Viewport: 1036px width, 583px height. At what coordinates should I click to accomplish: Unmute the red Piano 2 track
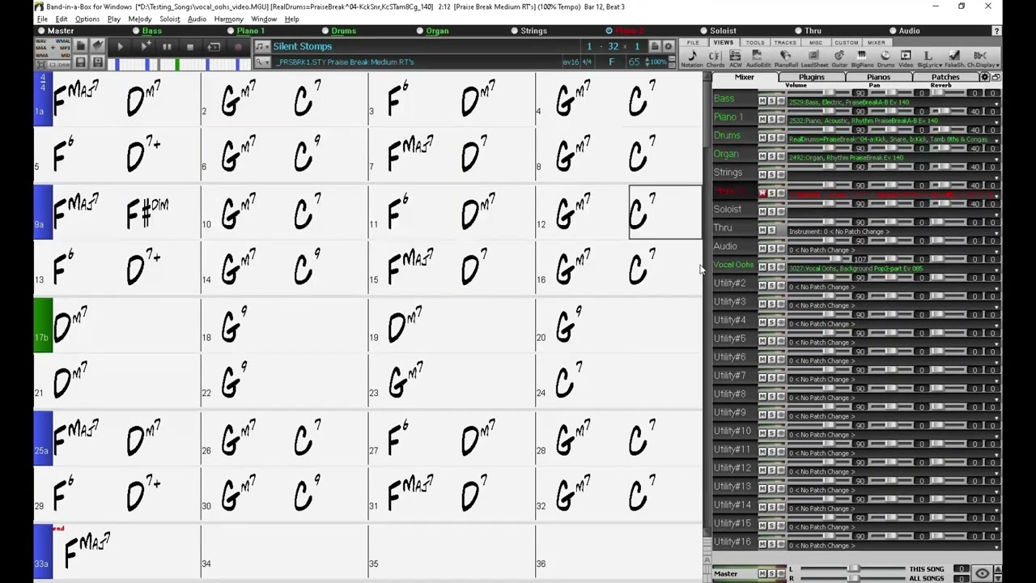pos(762,193)
